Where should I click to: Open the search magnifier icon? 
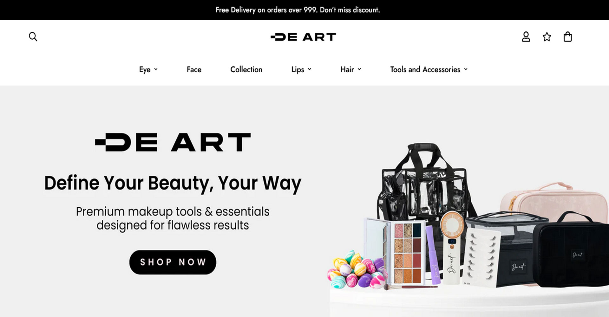coord(33,37)
